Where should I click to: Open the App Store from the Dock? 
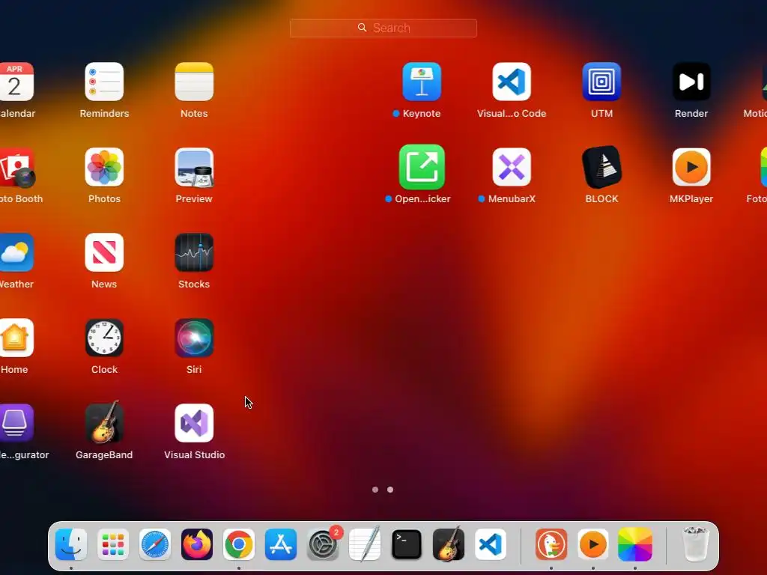coord(281,544)
